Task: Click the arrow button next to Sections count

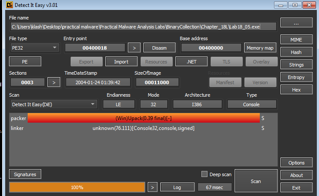Action: click(54, 82)
